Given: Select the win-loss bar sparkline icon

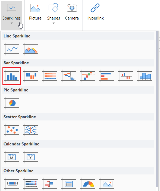Looking at the screenshot, I should pyautogui.click(x=30, y=76).
